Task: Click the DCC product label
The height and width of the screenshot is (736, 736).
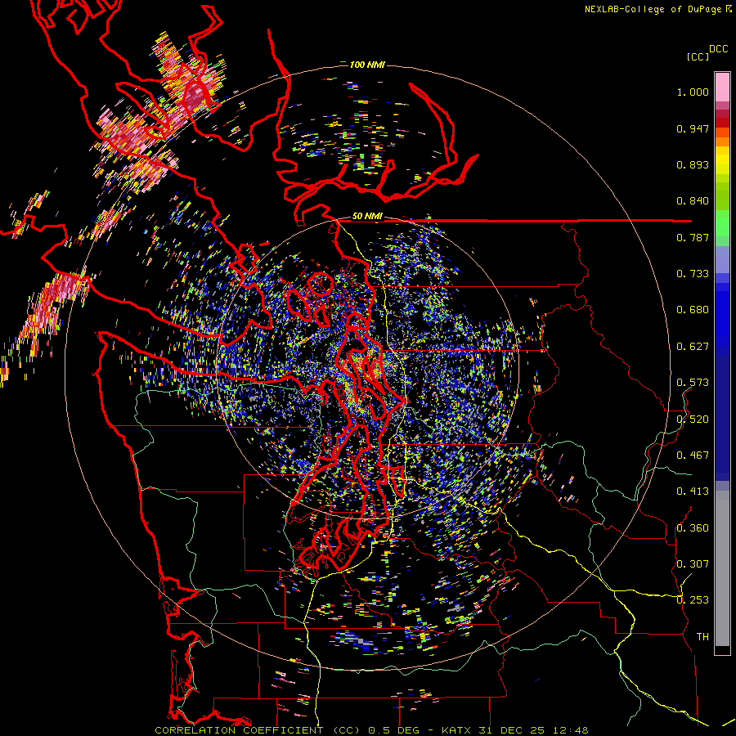Action: (718, 49)
